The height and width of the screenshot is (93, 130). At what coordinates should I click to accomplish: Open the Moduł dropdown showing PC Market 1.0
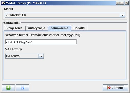(65, 15)
